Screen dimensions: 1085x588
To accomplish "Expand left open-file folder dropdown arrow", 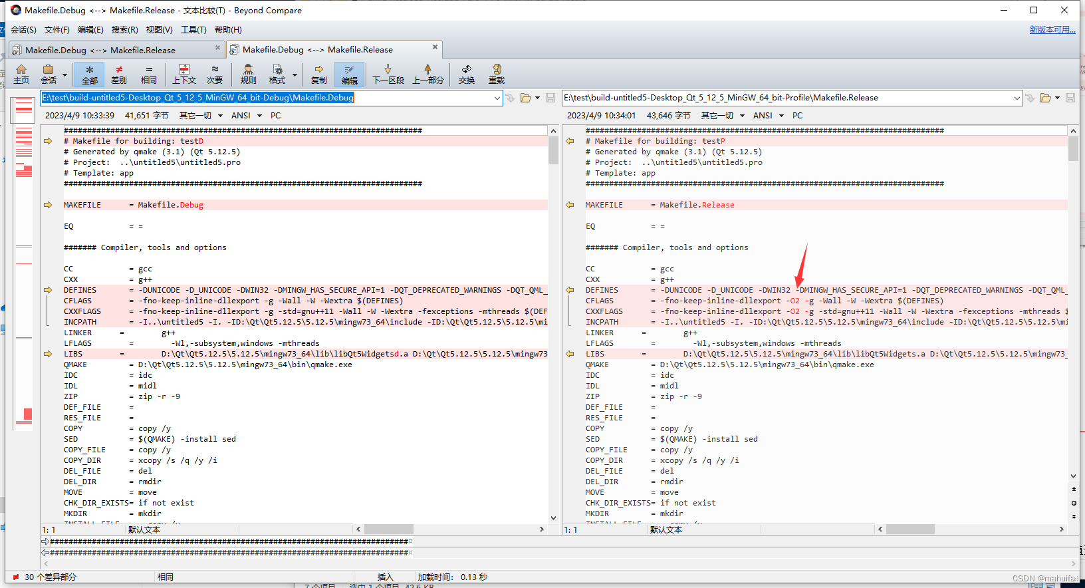I will [x=537, y=98].
